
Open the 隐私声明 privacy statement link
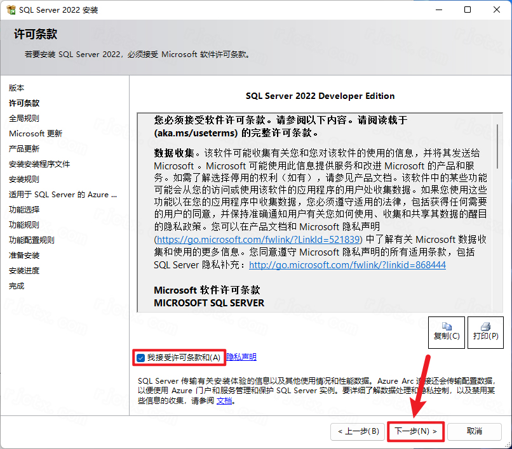(x=241, y=357)
